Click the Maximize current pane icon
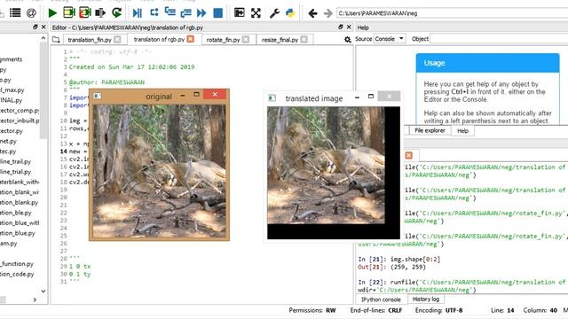The height and width of the screenshot is (319, 568). (x=240, y=13)
